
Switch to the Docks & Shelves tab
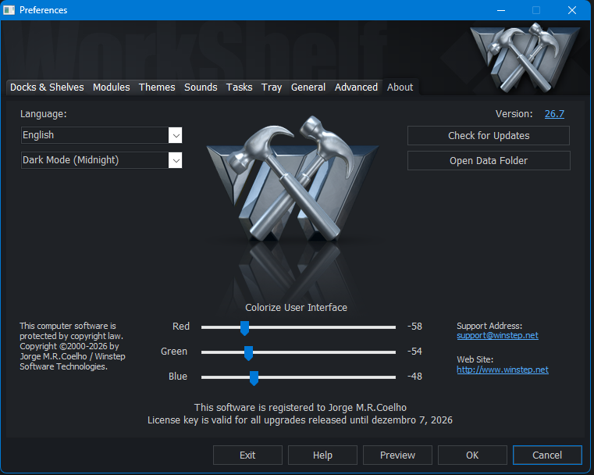(x=47, y=87)
